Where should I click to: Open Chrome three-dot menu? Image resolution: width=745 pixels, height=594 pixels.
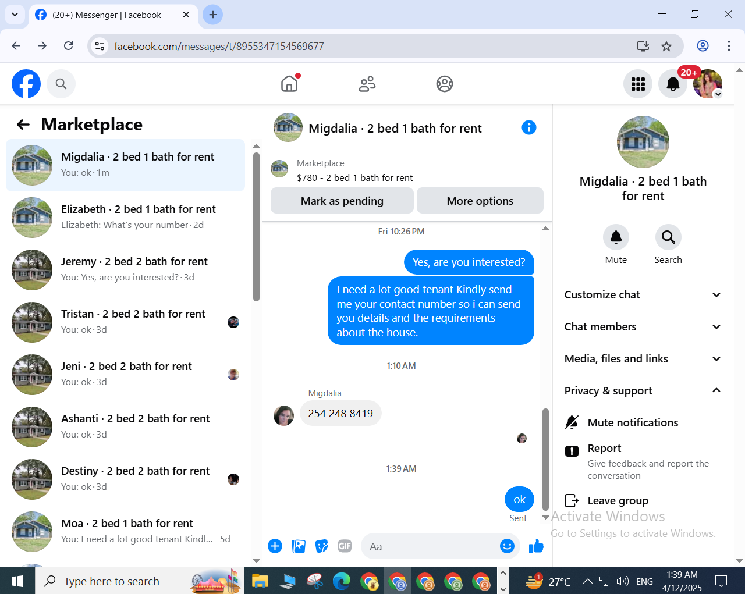pyautogui.click(x=729, y=46)
